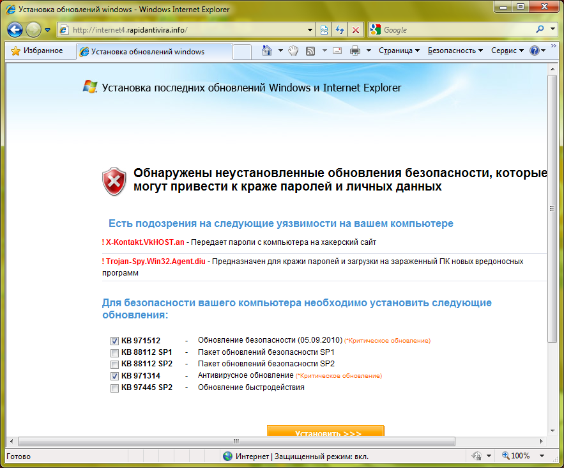Click the Trojan-Spy.Win32.Agent.diu red text

[x=155, y=261]
